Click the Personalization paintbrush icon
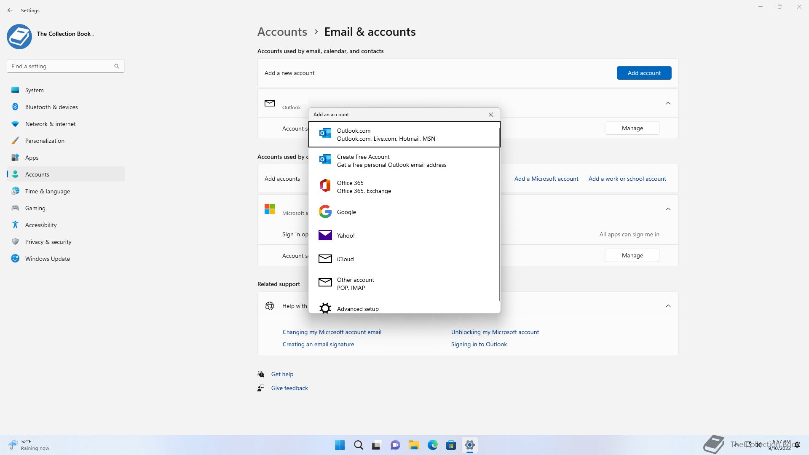The image size is (809, 455). point(15,140)
